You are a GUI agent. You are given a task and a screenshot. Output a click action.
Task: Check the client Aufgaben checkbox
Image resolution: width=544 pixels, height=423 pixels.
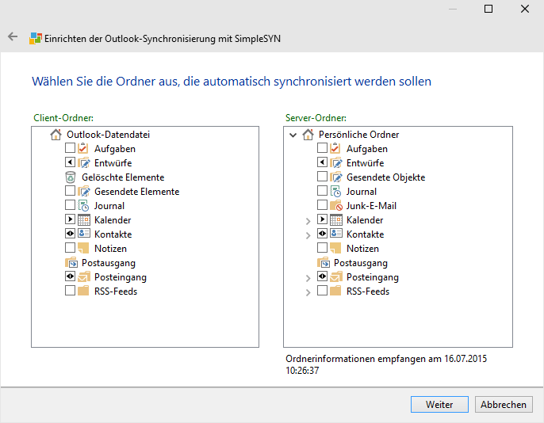coord(70,148)
